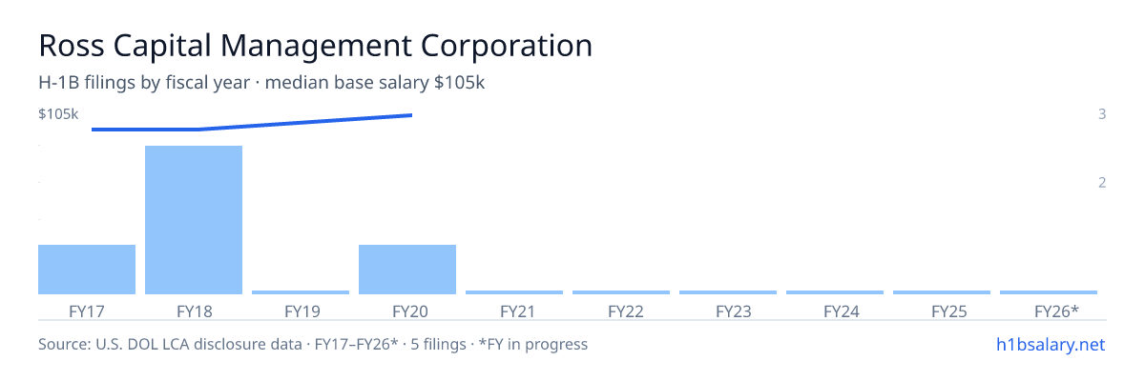Click the FY20 filings bar
1145x381 pixels.
407,270
